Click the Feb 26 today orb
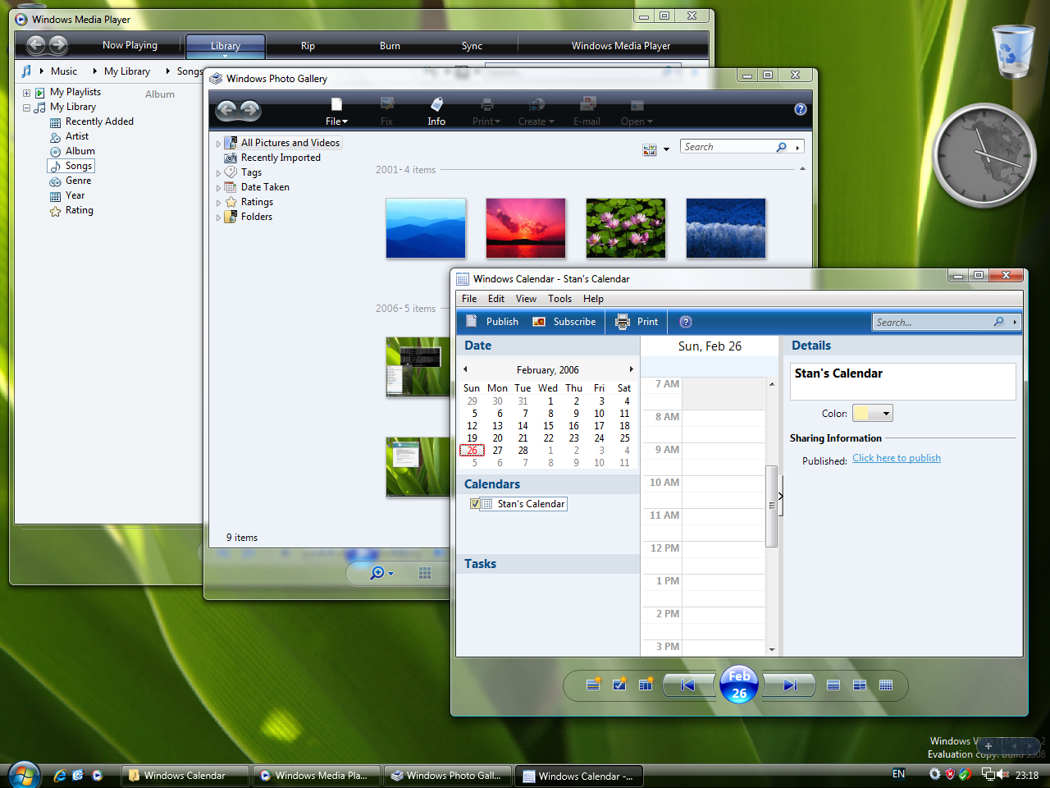1050x788 pixels. (739, 685)
